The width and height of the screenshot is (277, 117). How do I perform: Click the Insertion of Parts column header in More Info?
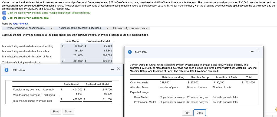coord(227,77)
